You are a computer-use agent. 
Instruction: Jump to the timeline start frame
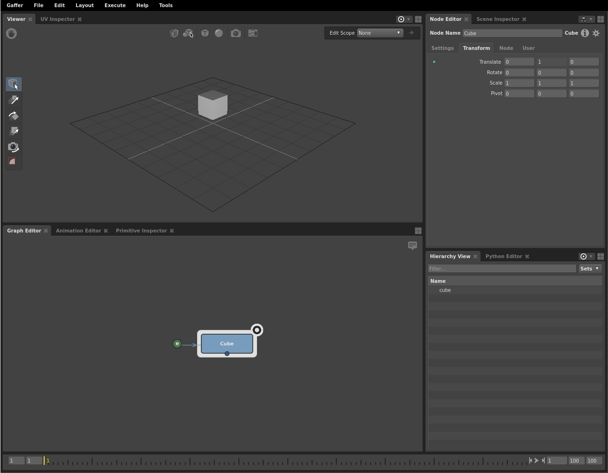(531, 460)
